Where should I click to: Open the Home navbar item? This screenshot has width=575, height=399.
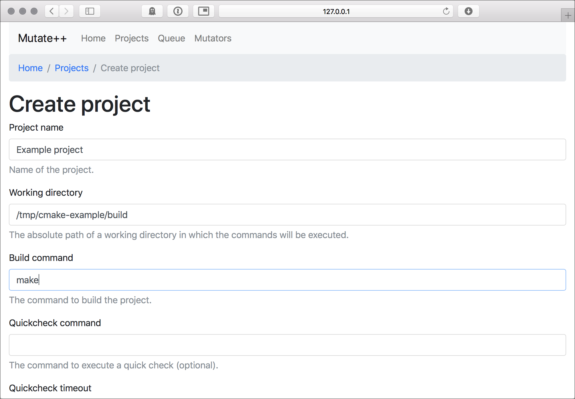tap(93, 38)
